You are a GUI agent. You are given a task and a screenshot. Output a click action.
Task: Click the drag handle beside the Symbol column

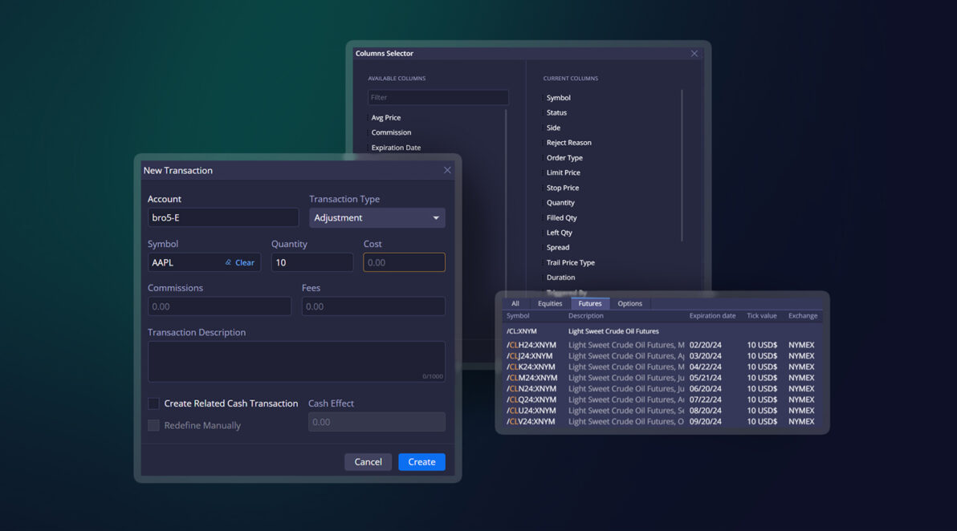pyautogui.click(x=543, y=97)
